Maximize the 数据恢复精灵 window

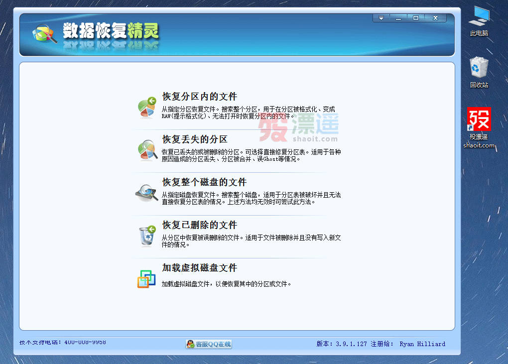416,18
